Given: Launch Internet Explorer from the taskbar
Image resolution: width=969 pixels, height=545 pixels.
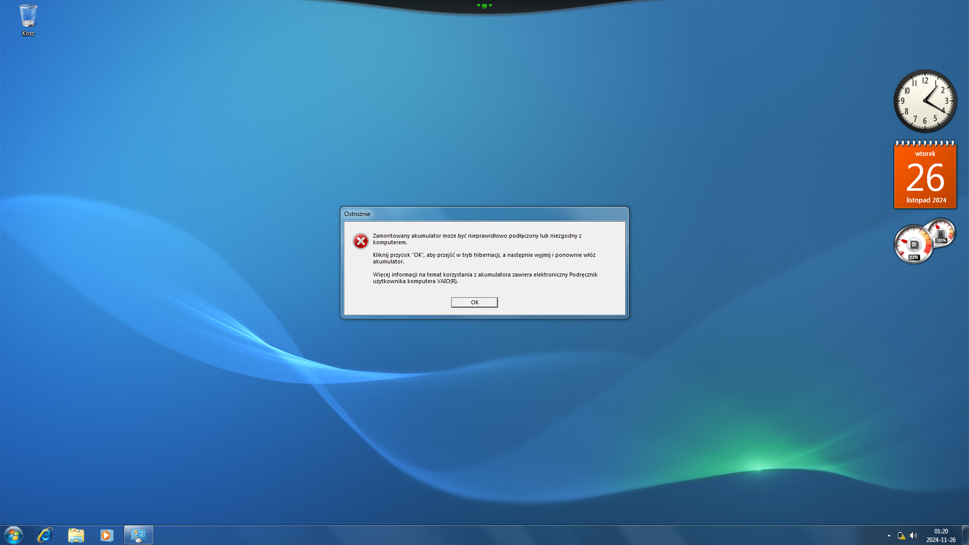Looking at the screenshot, I should point(45,535).
